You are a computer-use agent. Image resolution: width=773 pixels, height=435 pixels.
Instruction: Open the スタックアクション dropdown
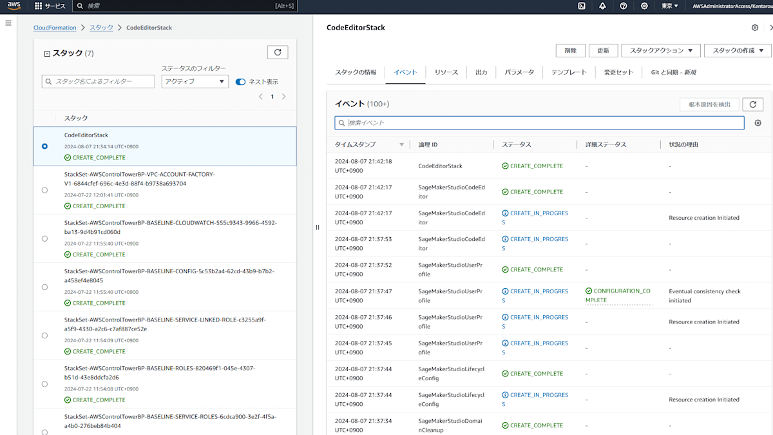[660, 50]
